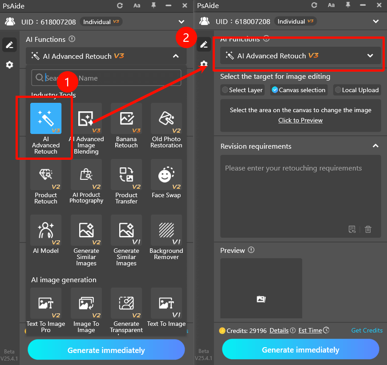Collapse the AI Advanced Retouch tool list

click(176, 56)
